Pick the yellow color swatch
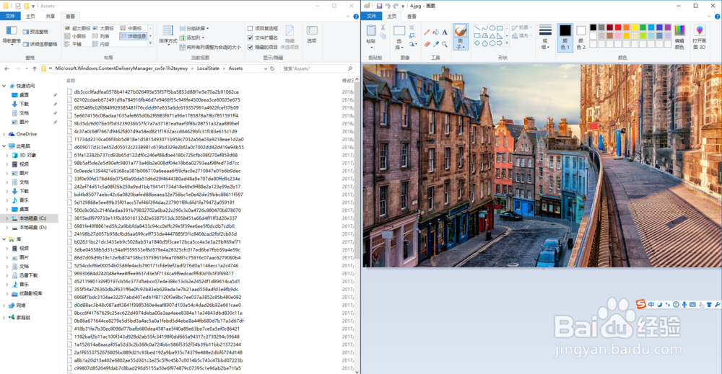 pyautogui.click(x=635, y=28)
